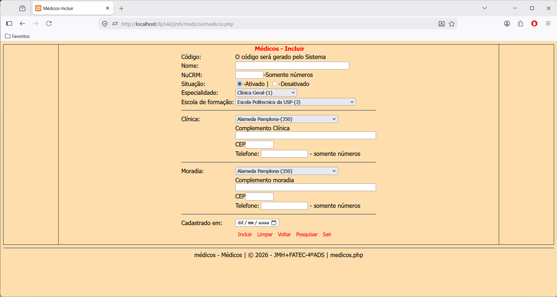Select the Médicos-Incluir browser tab

pos(73,8)
